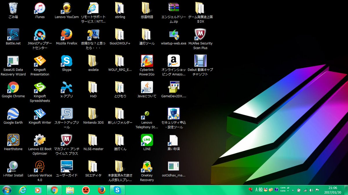The width and height of the screenshot is (348, 195).
Task: Show hidden system tray icons arrow
Action: 293,190
